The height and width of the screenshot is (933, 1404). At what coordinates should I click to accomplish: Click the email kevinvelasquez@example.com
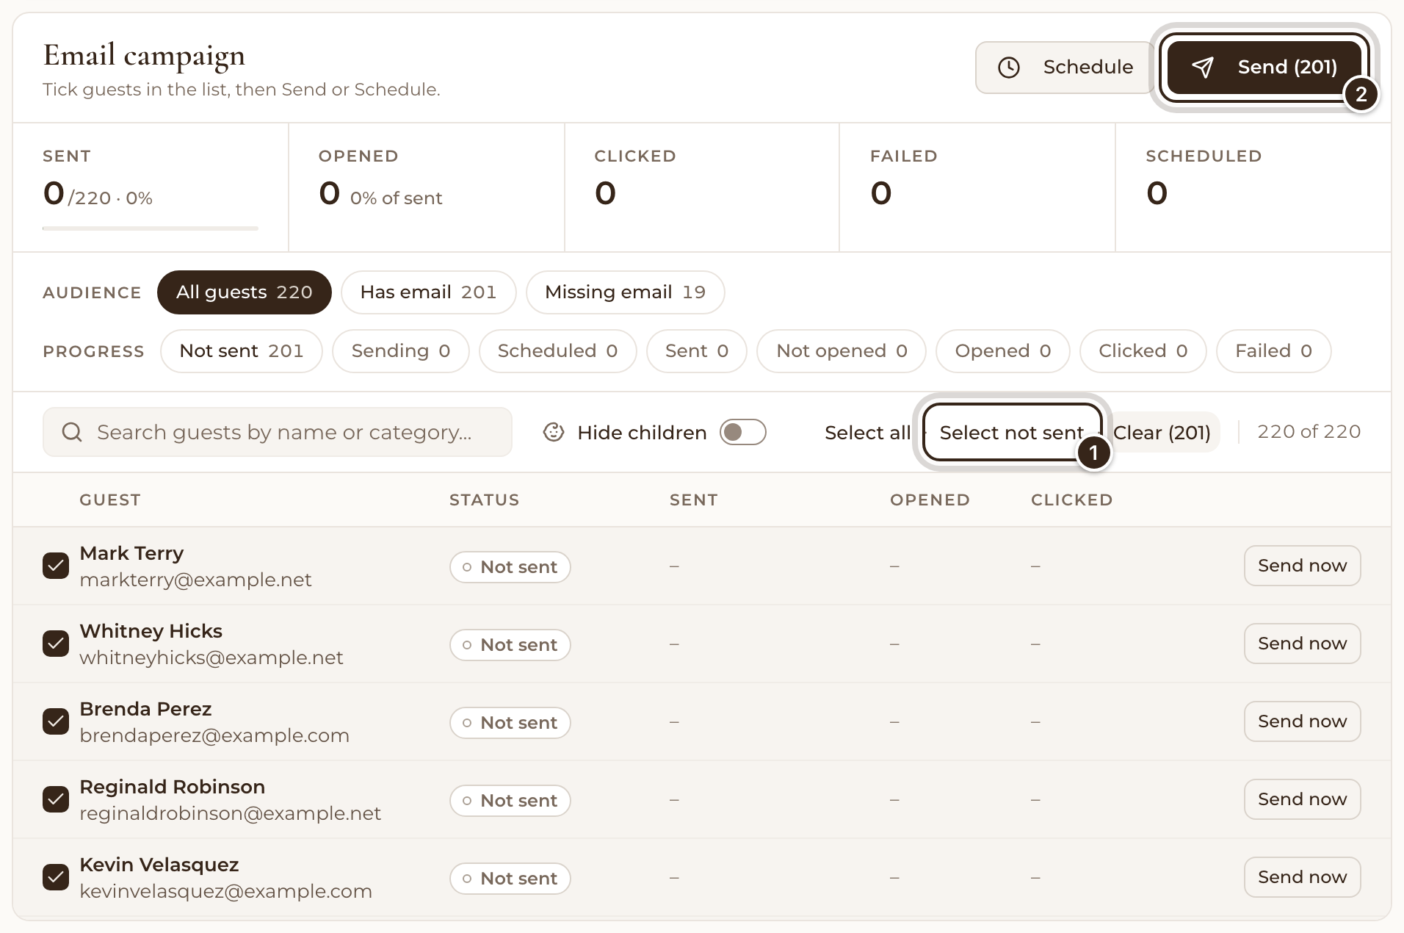click(226, 892)
